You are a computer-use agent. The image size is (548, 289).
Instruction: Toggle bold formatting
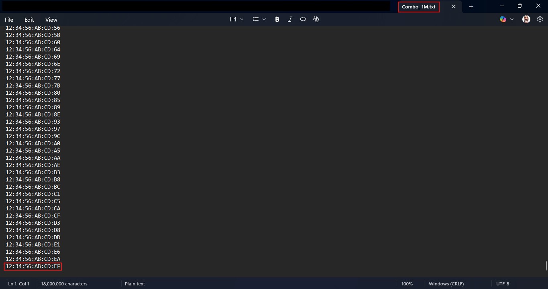tap(277, 19)
